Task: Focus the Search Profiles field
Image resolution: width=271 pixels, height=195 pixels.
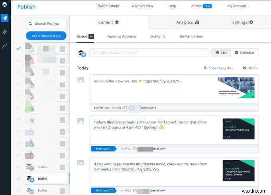Action: (46, 24)
